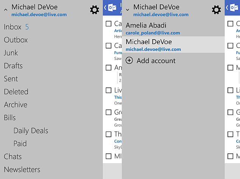Image resolution: width=240 pixels, height=179 pixels.
Task: Collapse folder list with the up chevron
Action: [5, 10]
